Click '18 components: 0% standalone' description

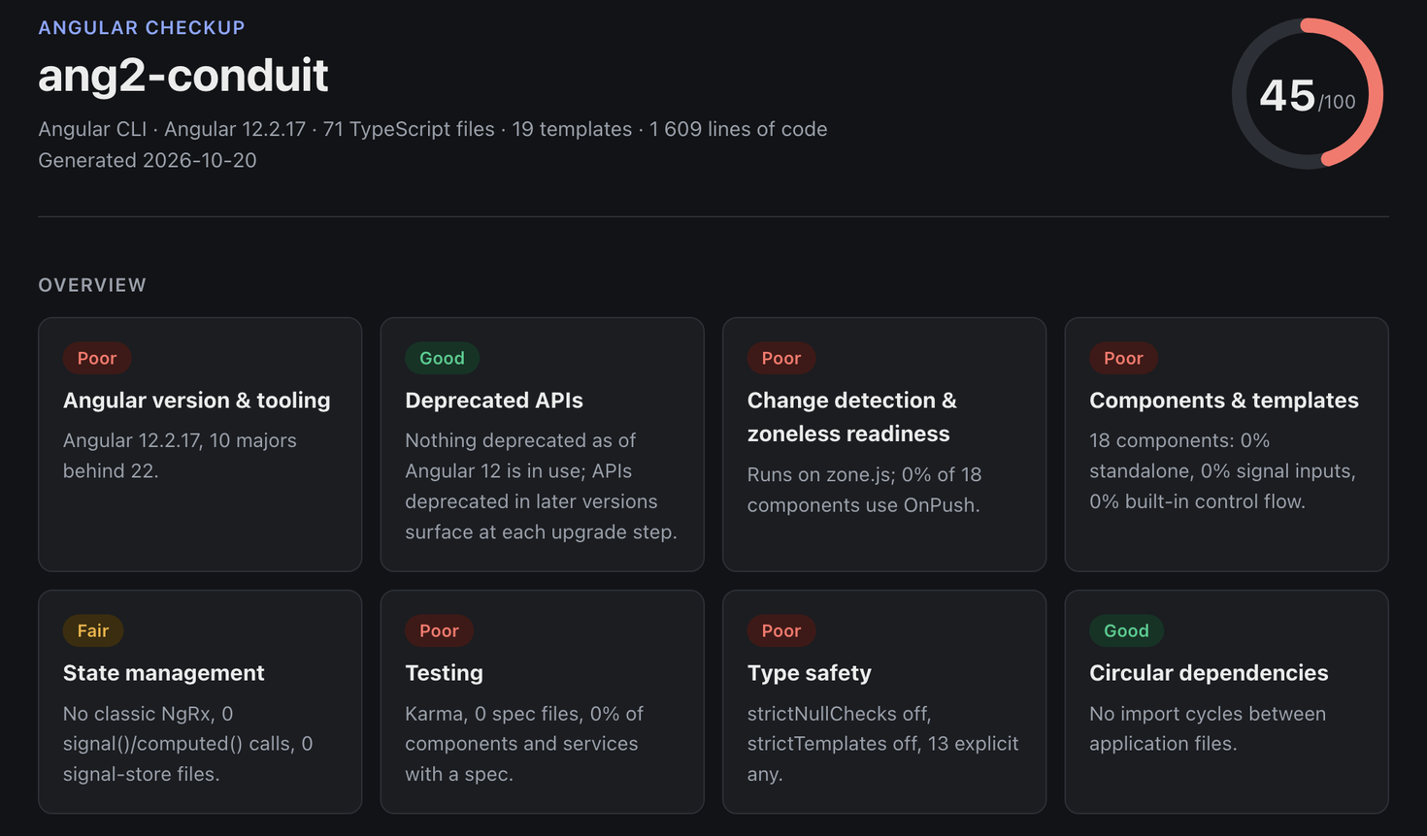click(1222, 470)
